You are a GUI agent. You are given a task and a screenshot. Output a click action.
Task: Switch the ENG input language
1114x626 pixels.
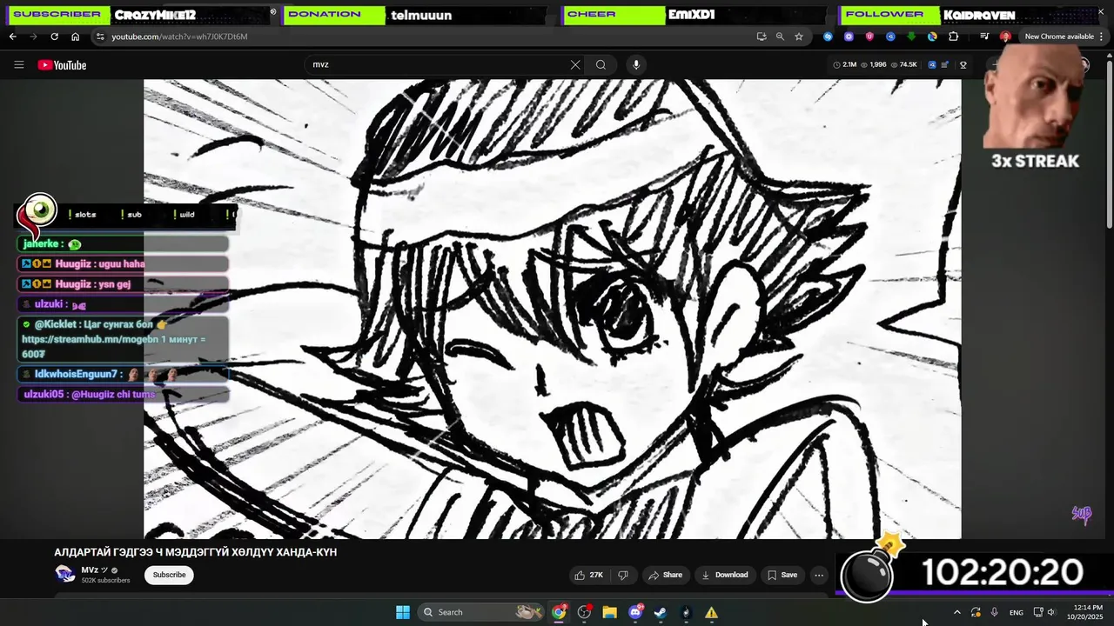[1017, 612]
